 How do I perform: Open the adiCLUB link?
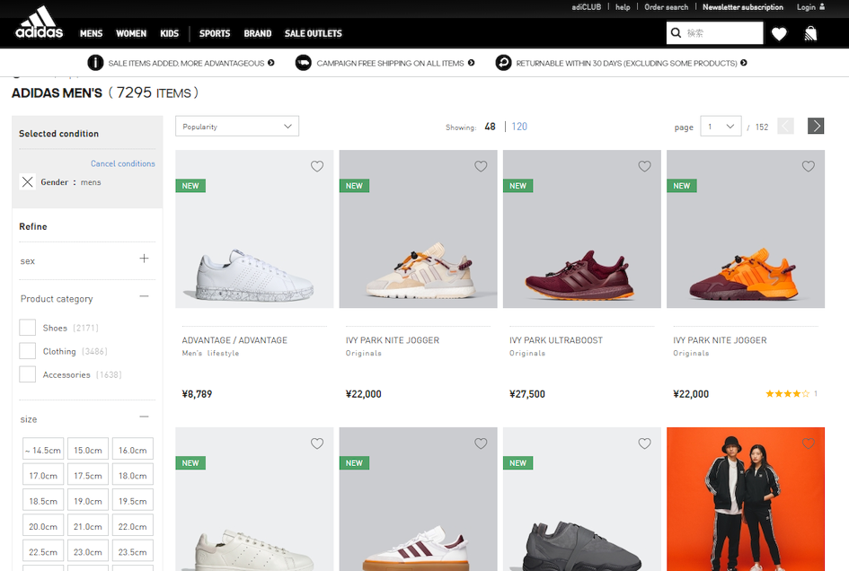(x=587, y=7)
